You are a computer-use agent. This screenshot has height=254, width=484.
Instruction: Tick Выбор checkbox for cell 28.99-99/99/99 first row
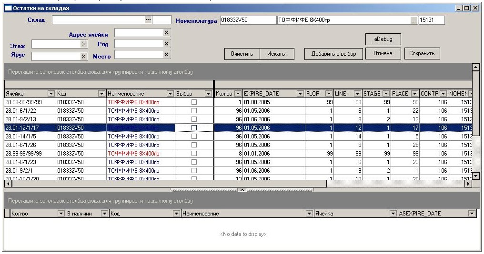(x=194, y=102)
